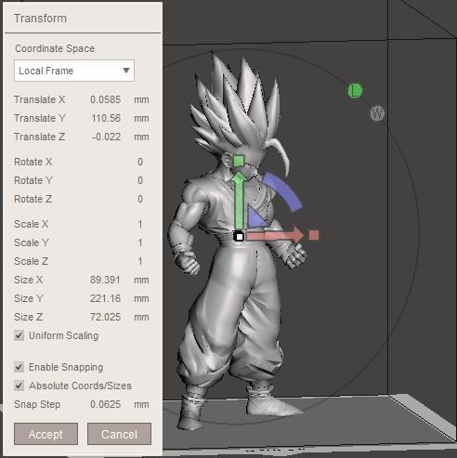Click the green square Y scale handle
Viewport: 457px width, 458px height.
click(x=239, y=161)
